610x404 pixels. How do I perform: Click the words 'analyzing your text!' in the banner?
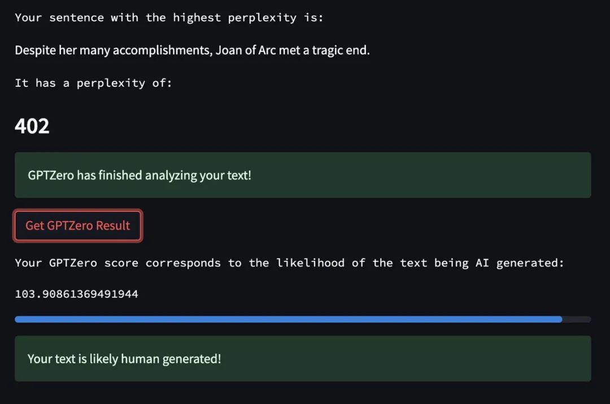[x=198, y=176]
